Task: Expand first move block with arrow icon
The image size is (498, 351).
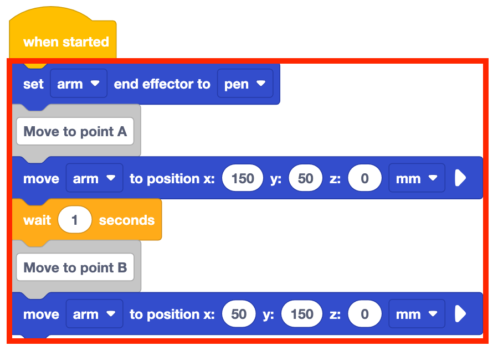Action: point(460,179)
